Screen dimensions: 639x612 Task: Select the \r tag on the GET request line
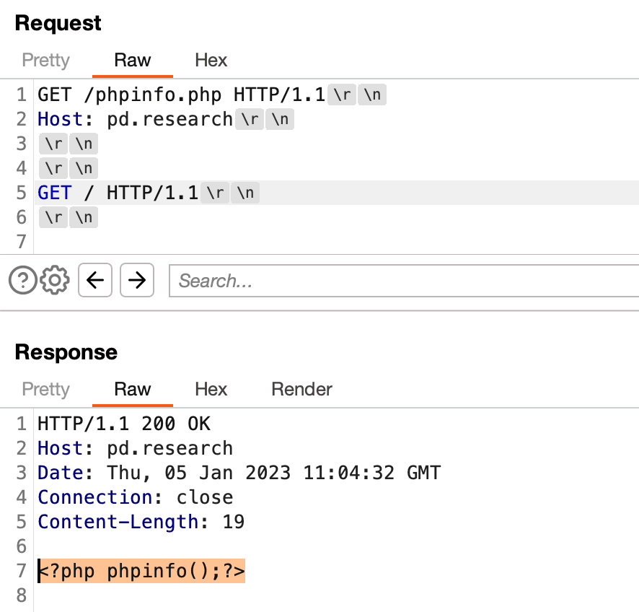click(x=341, y=94)
